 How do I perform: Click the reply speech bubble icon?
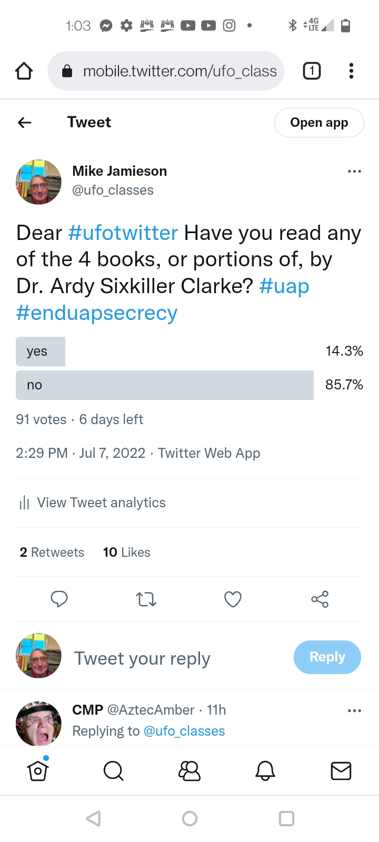click(59, 599)
